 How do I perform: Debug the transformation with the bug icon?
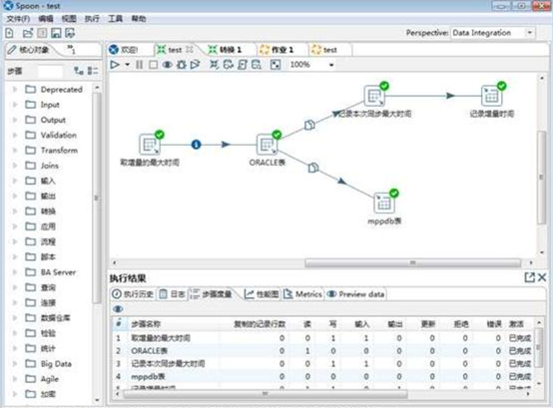182,65
